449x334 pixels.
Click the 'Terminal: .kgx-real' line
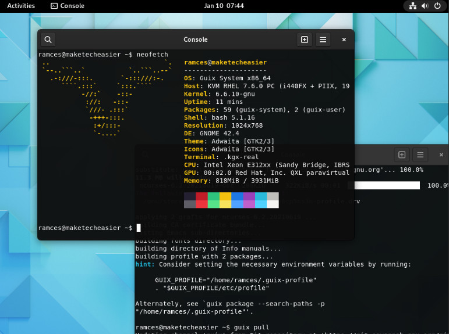tap(221, 157)
